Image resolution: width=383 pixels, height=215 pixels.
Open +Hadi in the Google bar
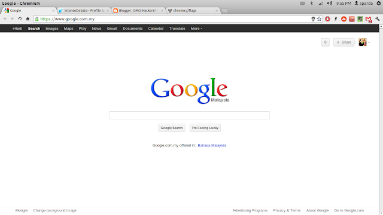(17, 29)
